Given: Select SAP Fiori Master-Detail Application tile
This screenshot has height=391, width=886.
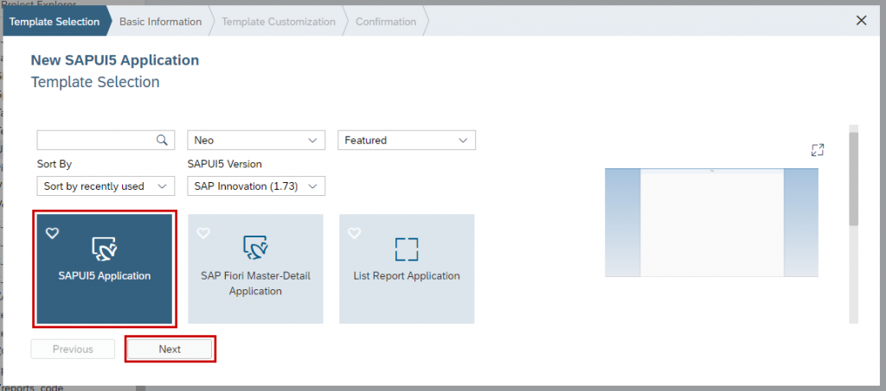Looking at the screenshot, I should pyautogui.click(x=255, y=268).
